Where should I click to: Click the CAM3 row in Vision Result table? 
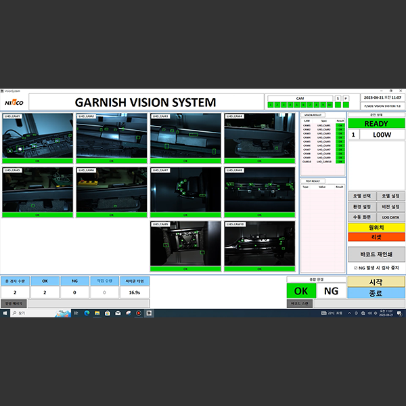pyautogui.click(x=323, y=133)
